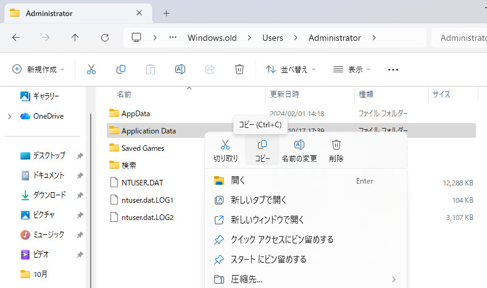This screenshot has height=288, width=487.
Task: Click the Administrator search box
Action: point(460,38)
